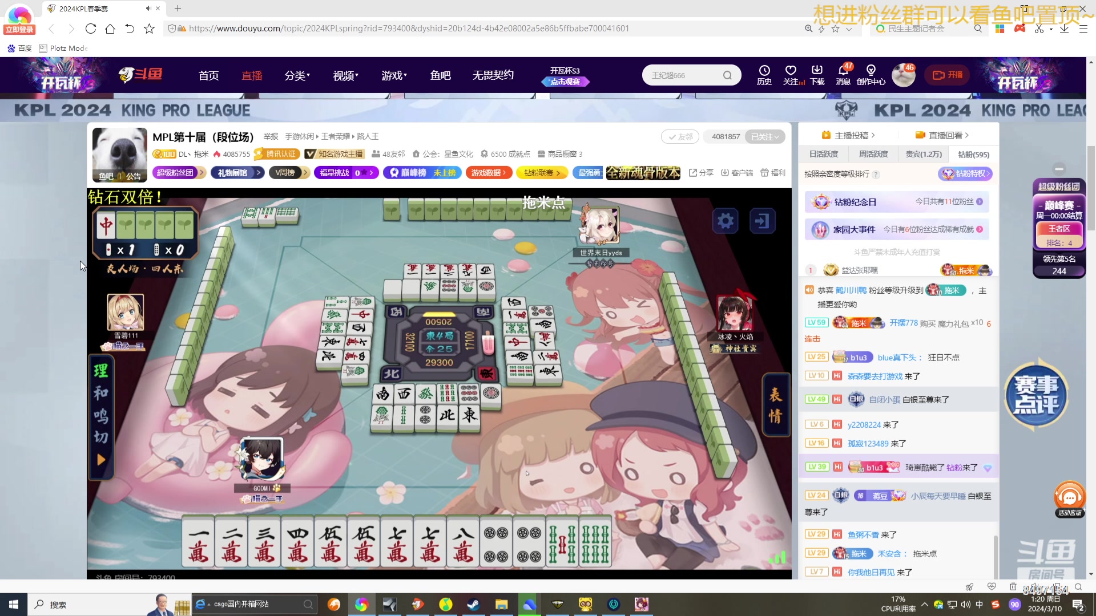
Task: Click the 关注 heart icon in header
Action: click(791, 71)
